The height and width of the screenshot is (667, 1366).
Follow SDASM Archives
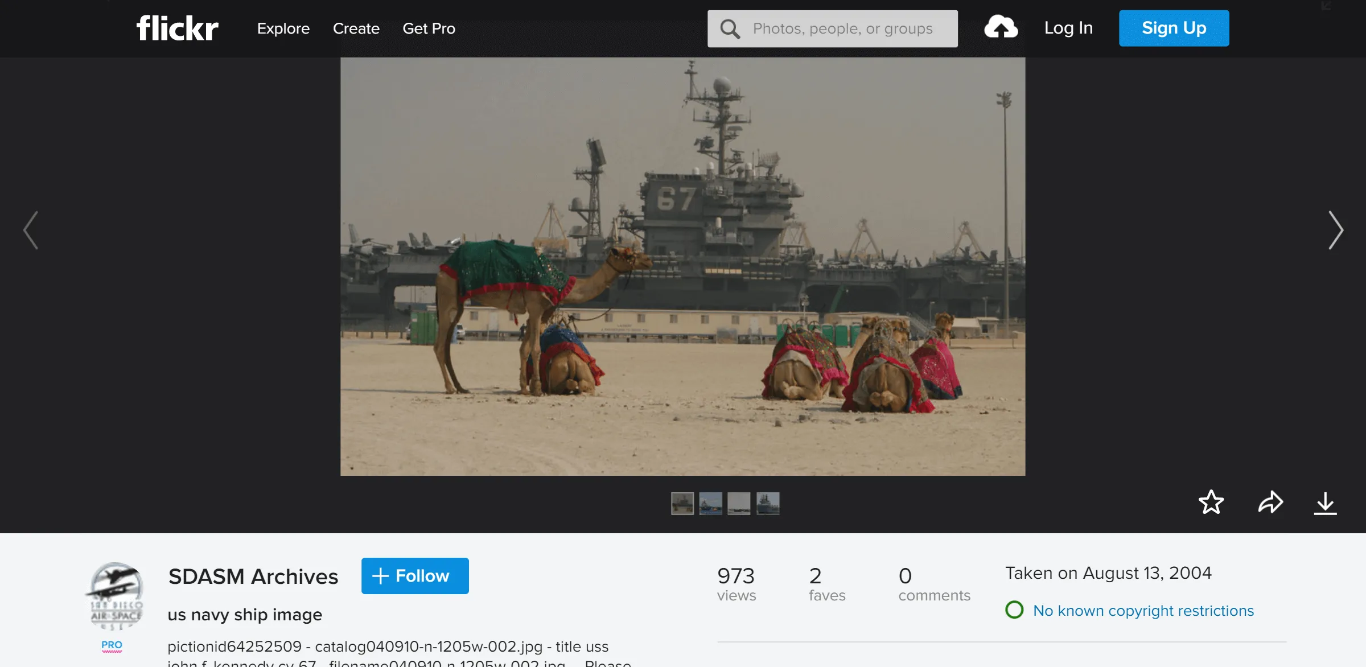(415, 576)
